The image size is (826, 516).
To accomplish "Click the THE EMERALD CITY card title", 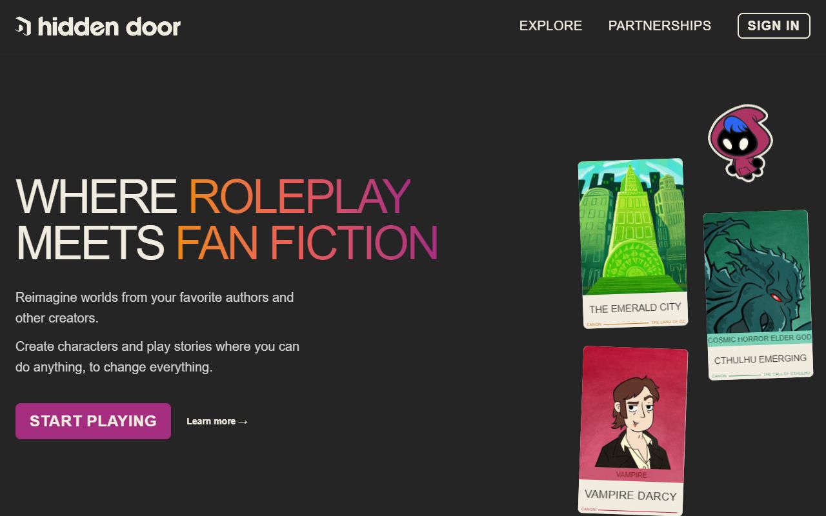I will tap(635, 308).
